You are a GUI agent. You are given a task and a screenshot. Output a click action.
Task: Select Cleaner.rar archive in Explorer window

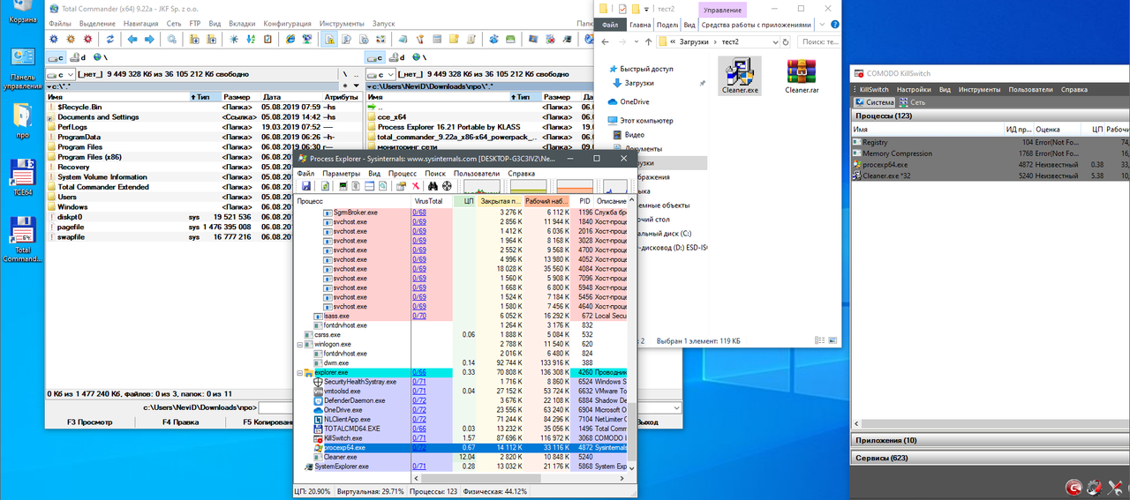point(801,76)
